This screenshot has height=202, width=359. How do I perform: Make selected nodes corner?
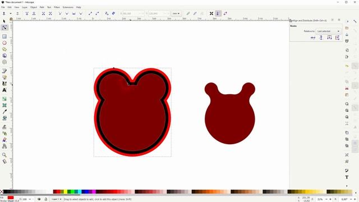click(x=60, y=13)
